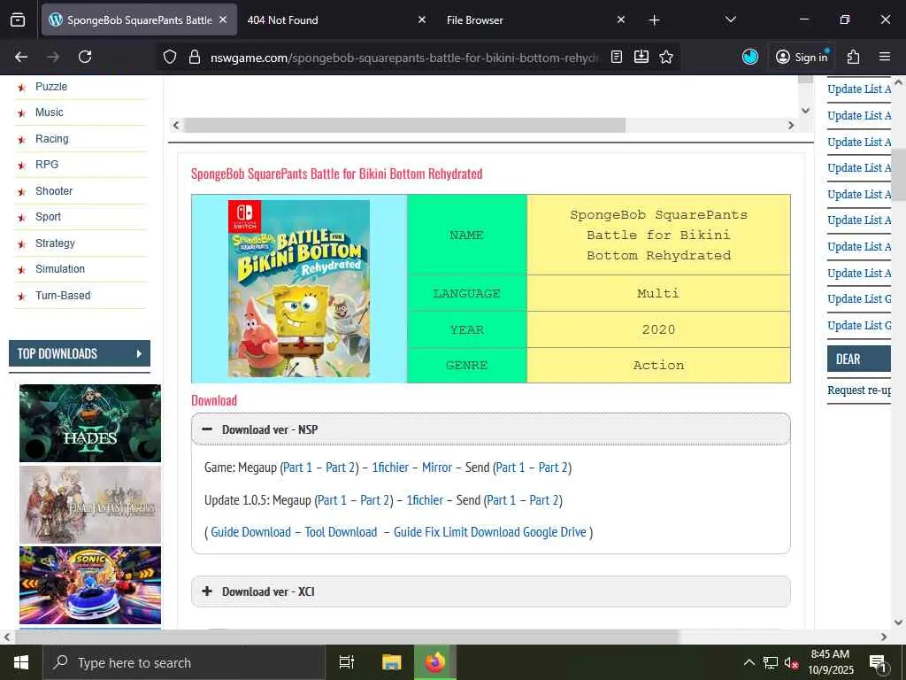906x680 pixels.
Task: Open notification center icon
Action: [x=877, y=664]
